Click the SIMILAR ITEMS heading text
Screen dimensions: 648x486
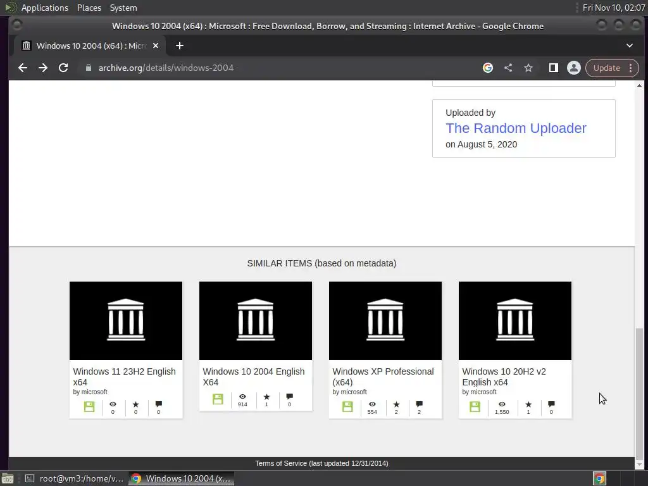coord(321,263)
